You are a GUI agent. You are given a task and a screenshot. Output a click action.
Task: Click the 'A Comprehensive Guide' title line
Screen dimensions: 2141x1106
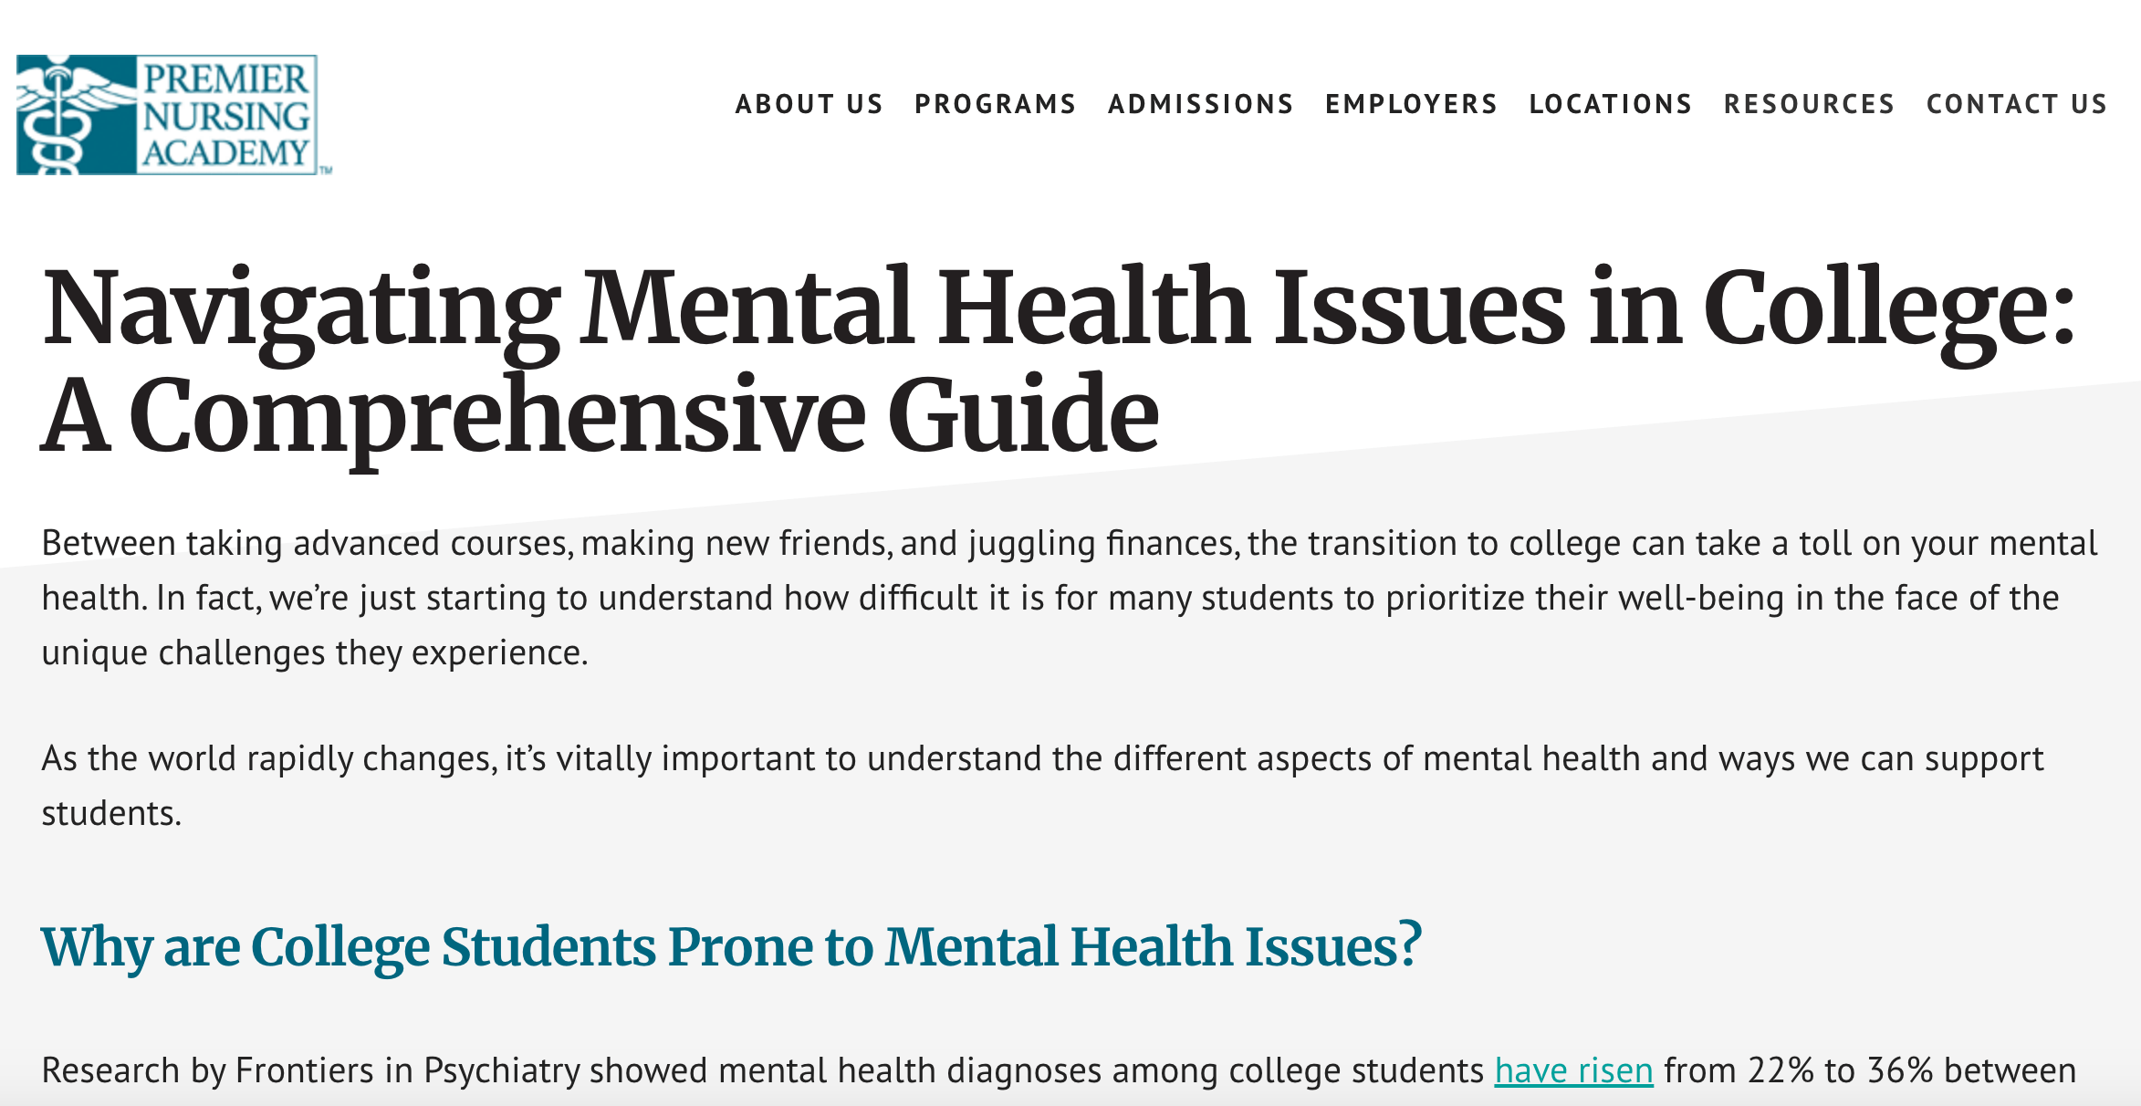click(x=601, y=416)
